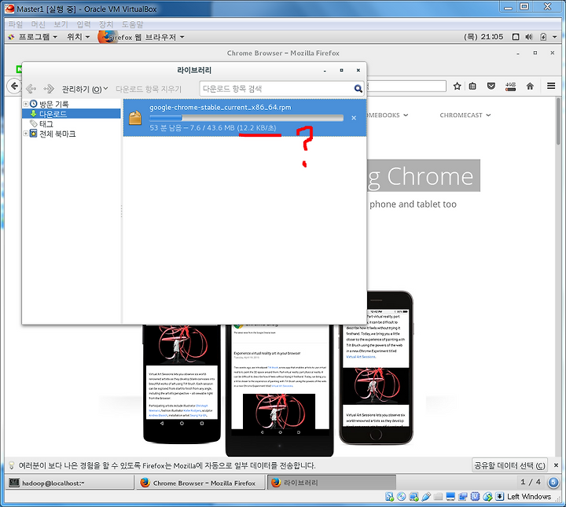Click the rpm download progress bar
This screenshot has width=566, height=507.
point(246,118)
